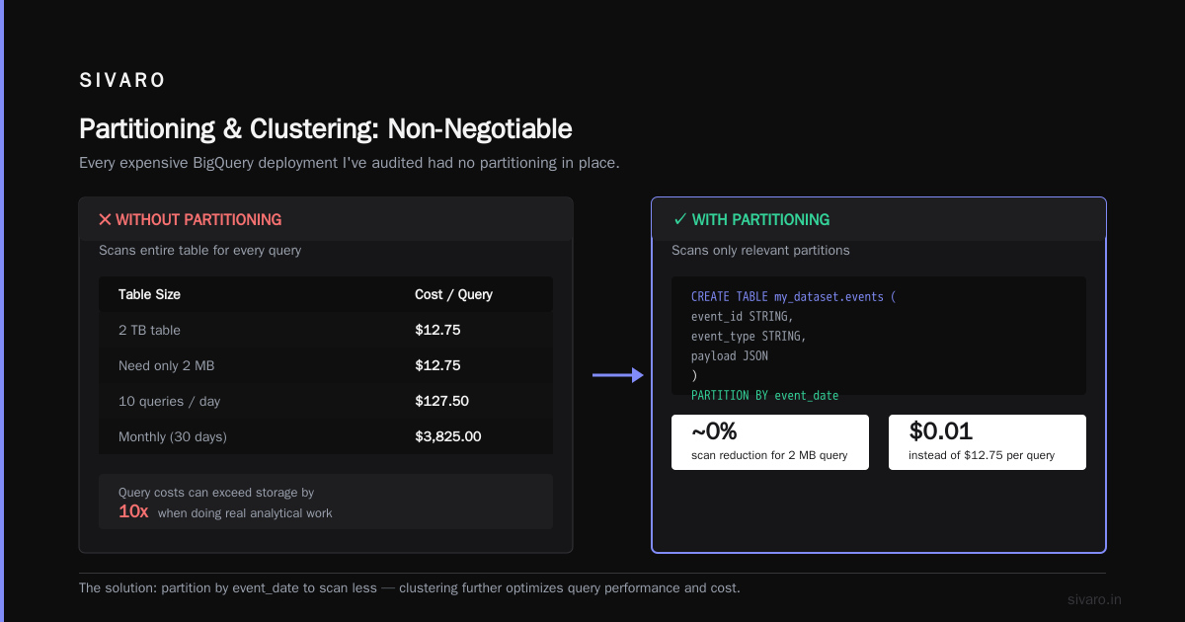
Task: Click the SIVARO logo text
Action: click(122, 81)
